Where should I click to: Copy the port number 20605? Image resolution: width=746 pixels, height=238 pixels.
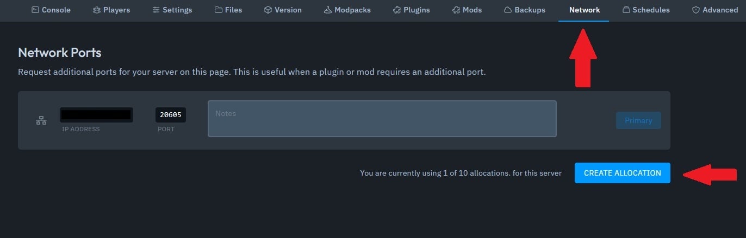click(x=171, y=115)
